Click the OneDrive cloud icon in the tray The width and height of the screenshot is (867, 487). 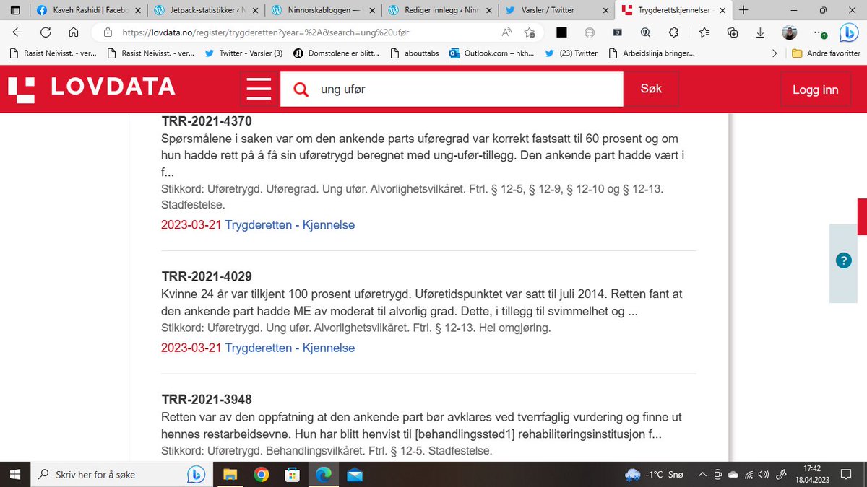733,474
